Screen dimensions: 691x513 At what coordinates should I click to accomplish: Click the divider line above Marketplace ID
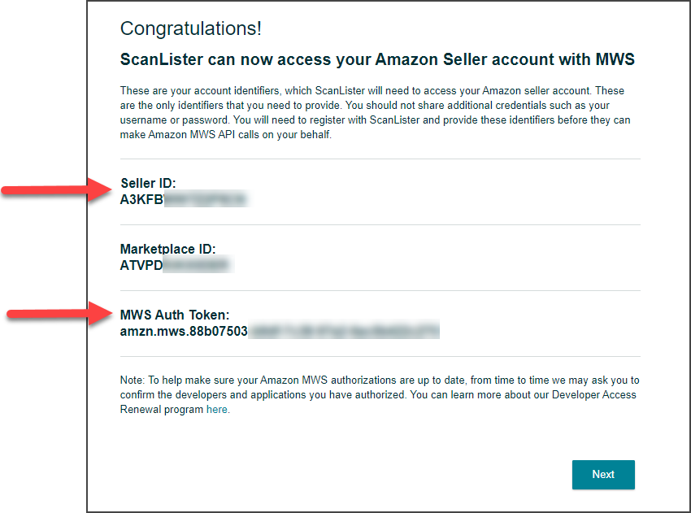pyautogui.click(x=380, y=225)
